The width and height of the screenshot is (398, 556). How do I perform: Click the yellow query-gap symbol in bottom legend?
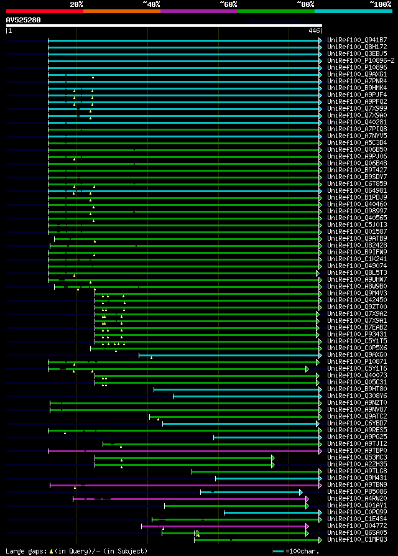(51, 552)
